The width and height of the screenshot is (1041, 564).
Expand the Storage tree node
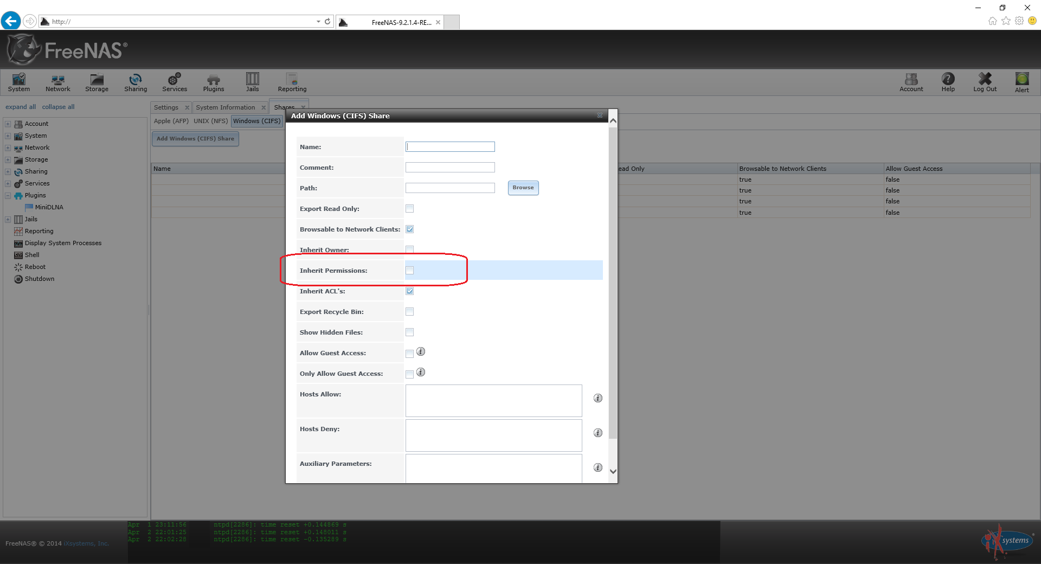[8, 159]
